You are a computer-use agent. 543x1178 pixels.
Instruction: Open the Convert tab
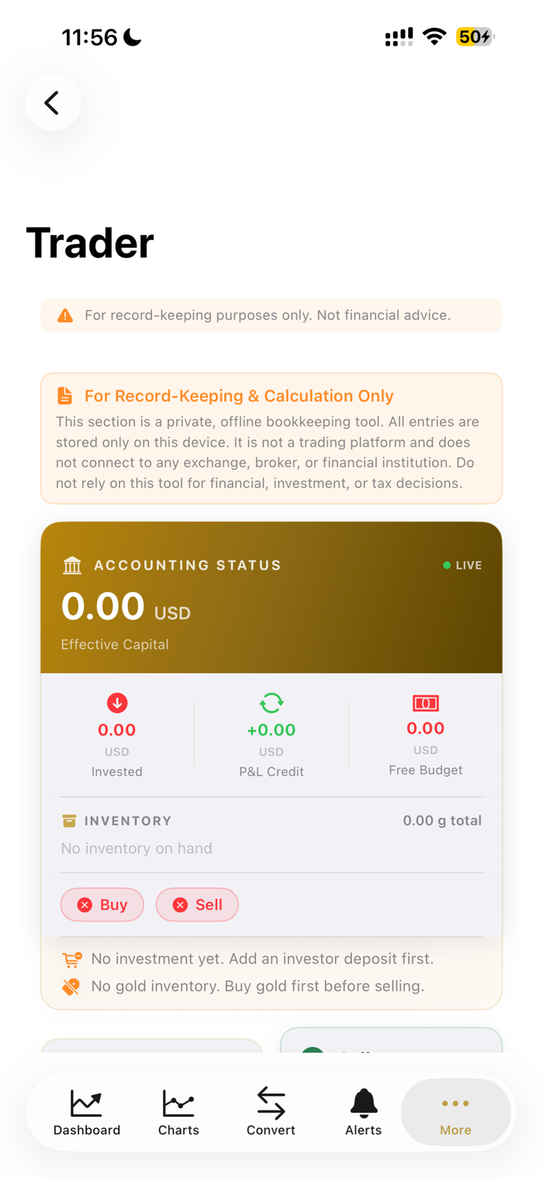point(271,1112)
